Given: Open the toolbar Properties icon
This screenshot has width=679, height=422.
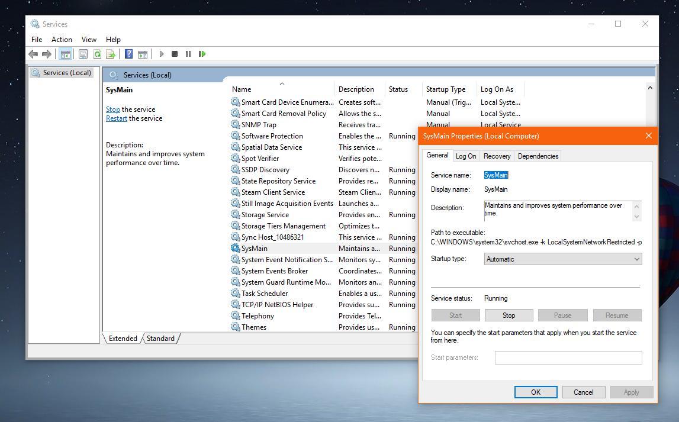Looking at the screenshot, I should point(83,54).
